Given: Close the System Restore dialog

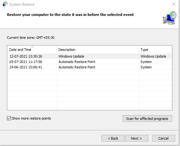Looking at the screenshot, I should [x=174, y=4].
